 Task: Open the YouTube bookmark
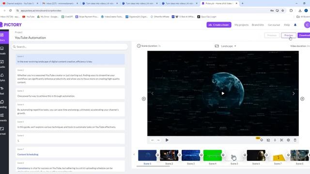[29, 17]
